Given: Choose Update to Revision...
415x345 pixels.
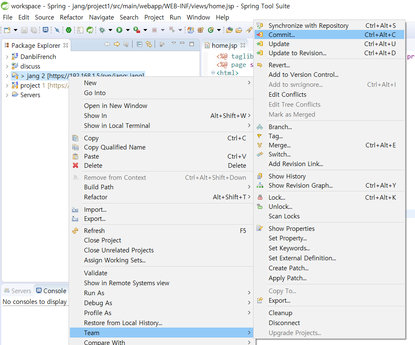Looking at the screenshot, I should [329, 53].
